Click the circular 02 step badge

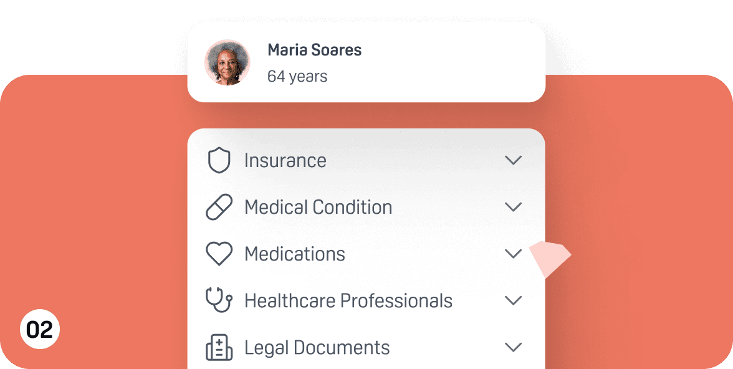click(x=39, y=329)
